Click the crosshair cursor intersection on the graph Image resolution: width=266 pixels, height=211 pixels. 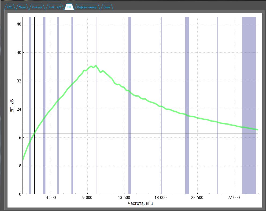(35, 133)
